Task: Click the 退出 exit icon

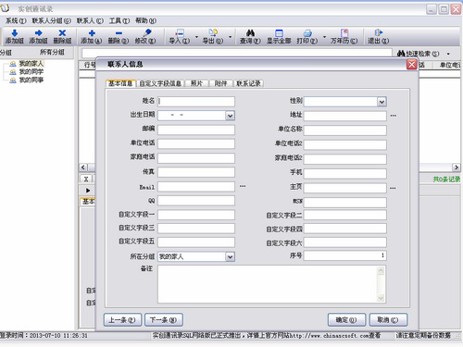Action: point(379,32)
